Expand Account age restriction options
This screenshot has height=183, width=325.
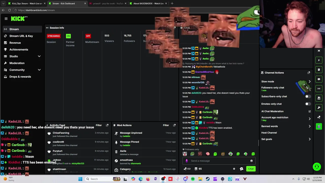tap(310, 119)
